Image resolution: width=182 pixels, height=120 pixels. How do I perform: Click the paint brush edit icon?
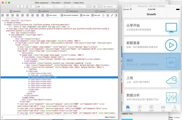click(112, 15)
